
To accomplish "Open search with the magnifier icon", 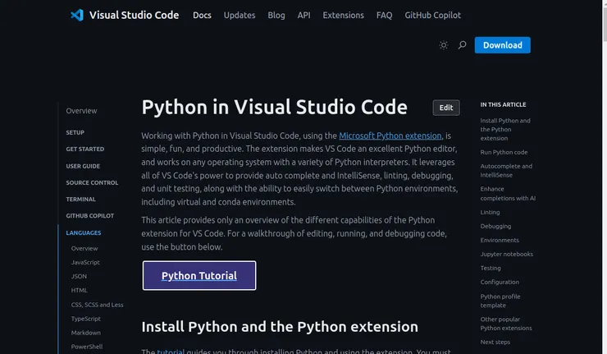I will click(x=462, y=45).
